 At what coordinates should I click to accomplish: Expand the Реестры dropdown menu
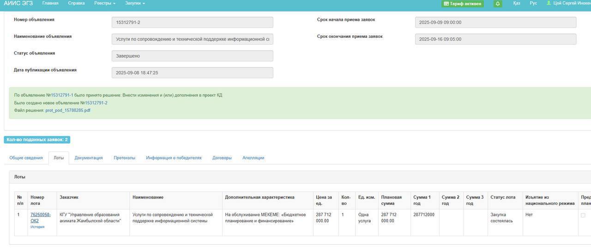click(x=105, y=3)
